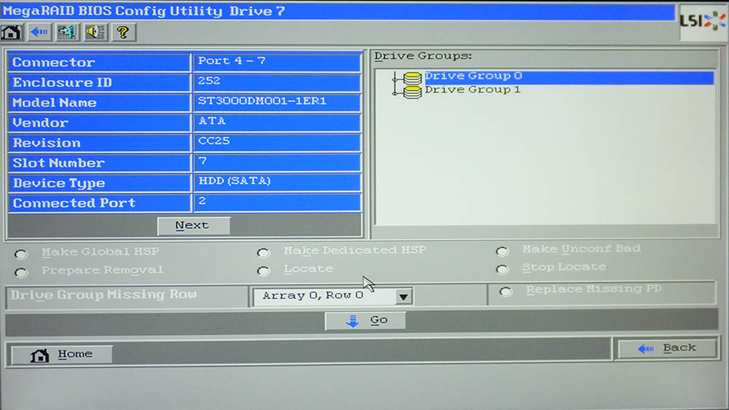Screen dimensions: 729x410
Task: Select Replace Missing PD radio option
Action: pos(506,291)
